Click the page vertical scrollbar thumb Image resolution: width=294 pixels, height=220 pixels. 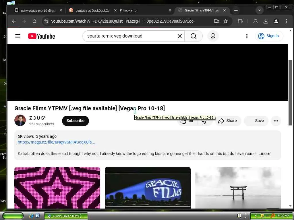(290, 93)
